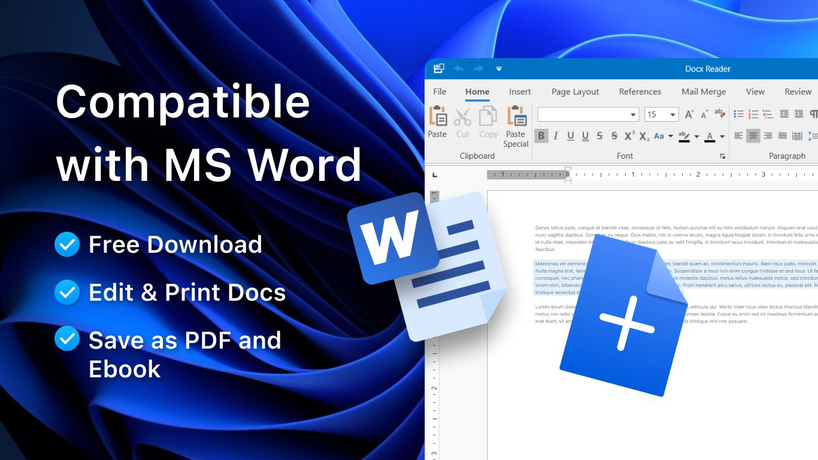The height and width of the screenshot is (460, 818).
Task: Justify the paragraph text
Action: (782, 136)
